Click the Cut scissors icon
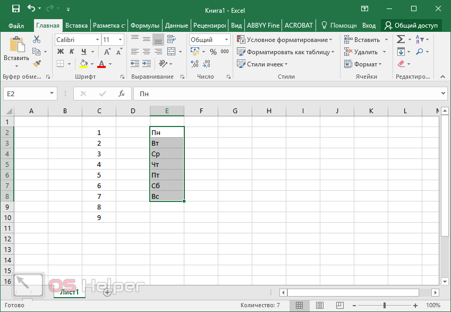This screenshot has height=312, width=451. (37, 39)
